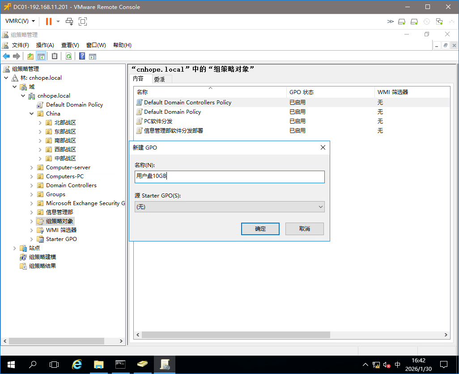Screen dimensions: 459x374
Task: Click the first VMRC disk device icon
Action: (x=402, y=21)
